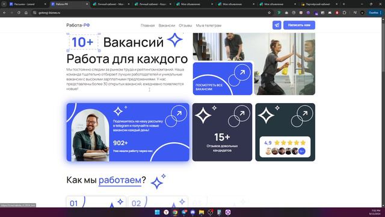Reload the page with the refresh icon
Screen dimensions: 385x217
tap(19, 13)
